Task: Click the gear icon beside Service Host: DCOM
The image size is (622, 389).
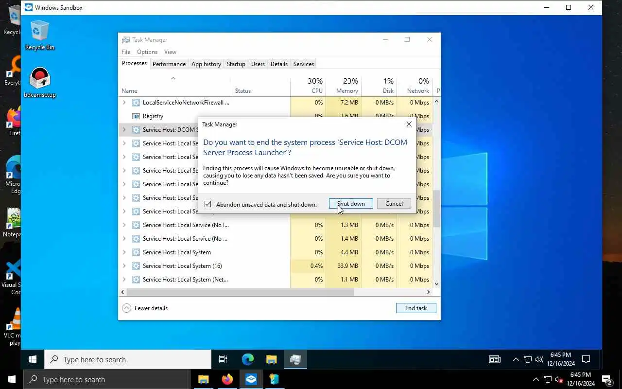Action: [x=136, y=130]
